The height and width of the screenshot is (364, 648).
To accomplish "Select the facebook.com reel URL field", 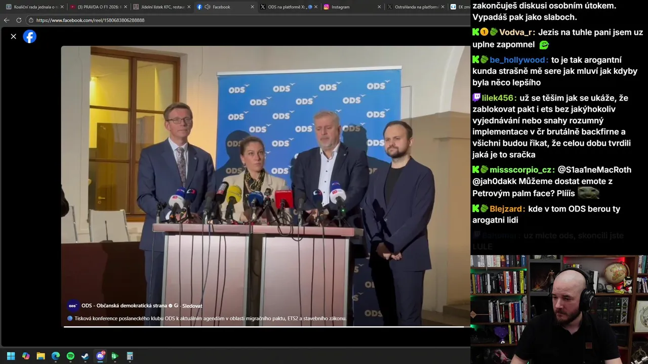I will tap(90, 20).
